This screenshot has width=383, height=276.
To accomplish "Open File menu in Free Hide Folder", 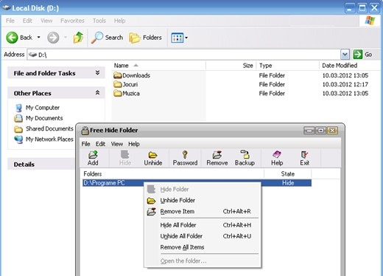I will coord(85,144).
